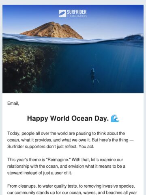Screen dimensions: 146x195
Task: Click the rocky island in the banner
Action: [52, 30]
